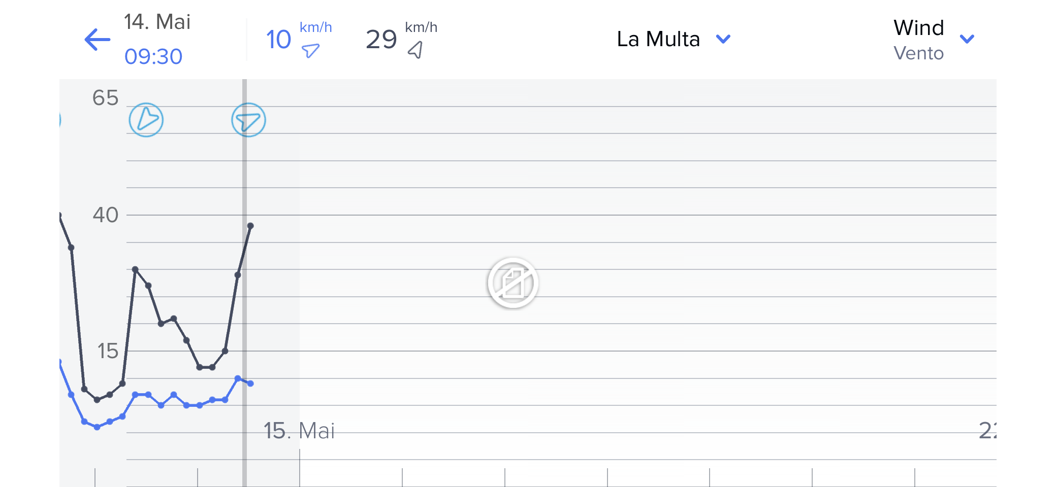
Task: Select the 10 km/h wind speed value
Action: (279, 40)
